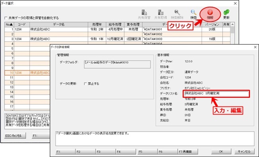
Task: Click the 給与処理 column header
Action: [x=115, y=25]
